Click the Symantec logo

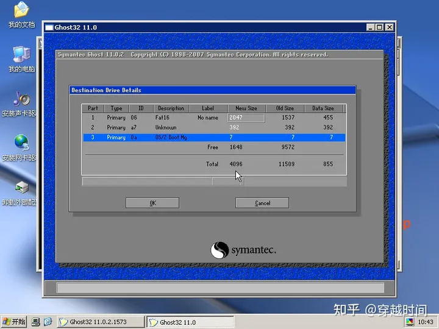[243, 250]
